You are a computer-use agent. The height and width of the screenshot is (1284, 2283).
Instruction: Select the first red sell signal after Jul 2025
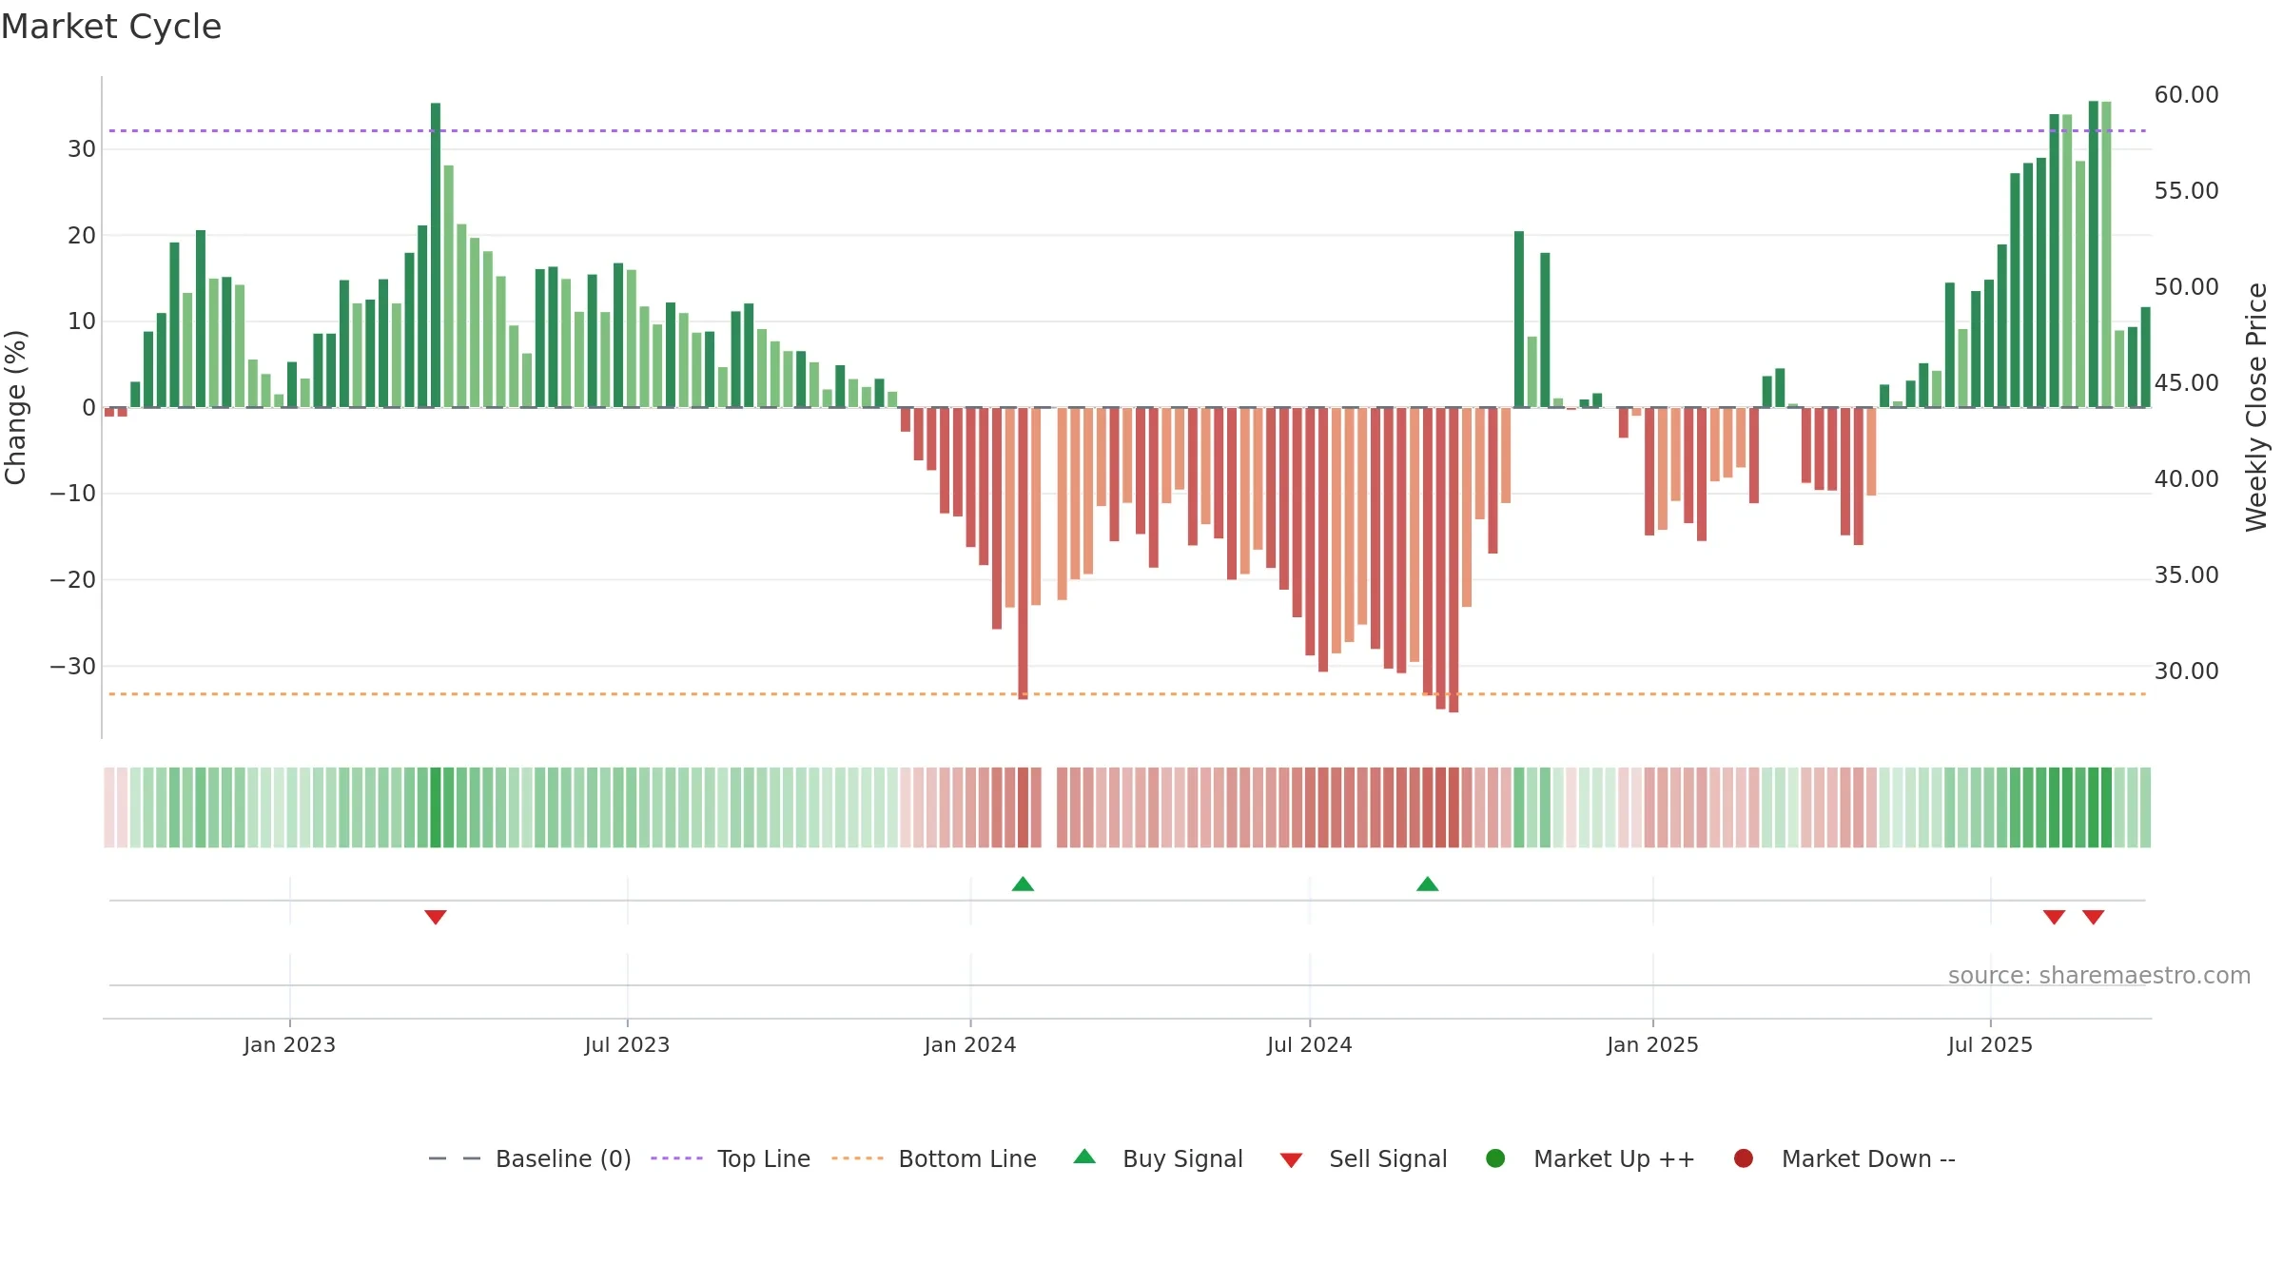click(x=2054, y=917)
